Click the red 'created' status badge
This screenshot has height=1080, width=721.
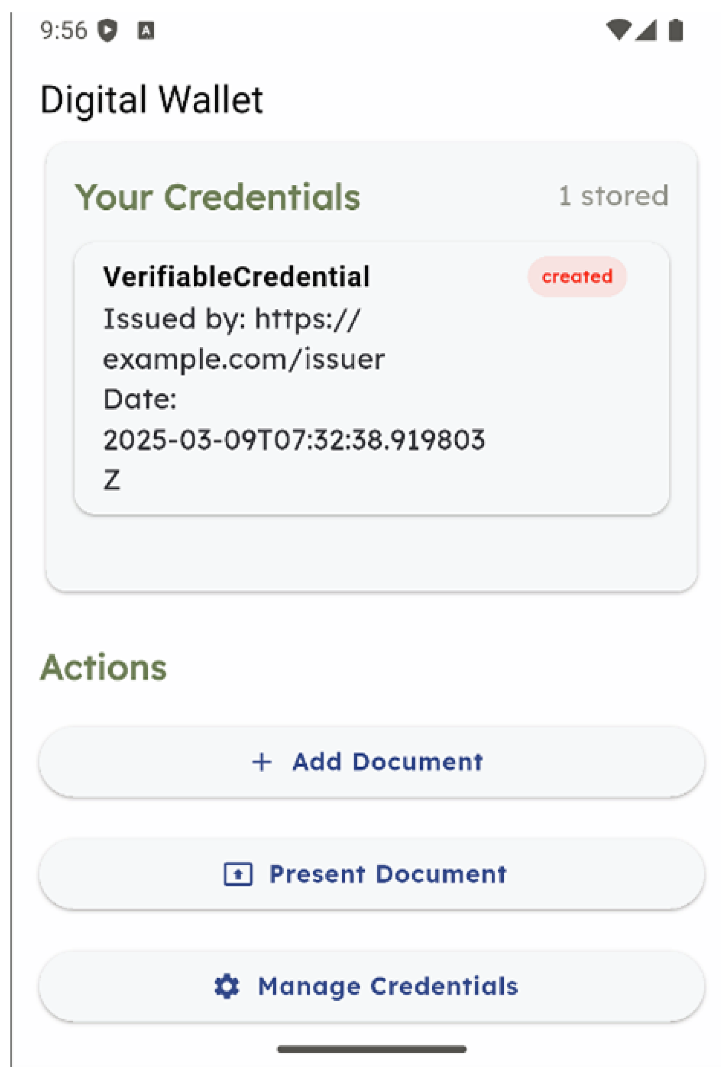(577, 276)
